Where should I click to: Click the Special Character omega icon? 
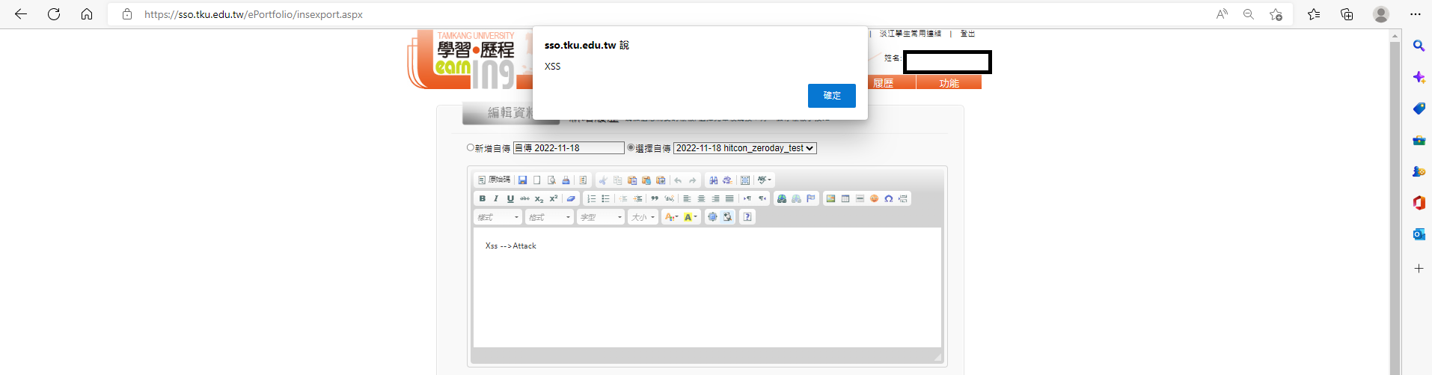888,198
